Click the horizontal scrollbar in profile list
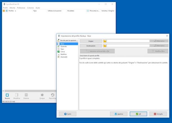 point(28,91)
